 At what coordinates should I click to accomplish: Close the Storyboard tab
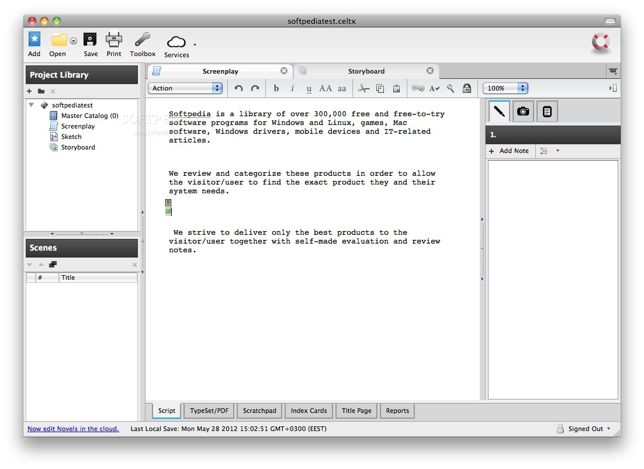(430, 71)
